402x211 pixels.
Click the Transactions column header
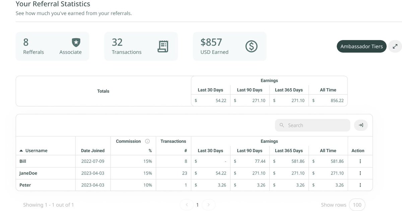(x=173, y=141)
